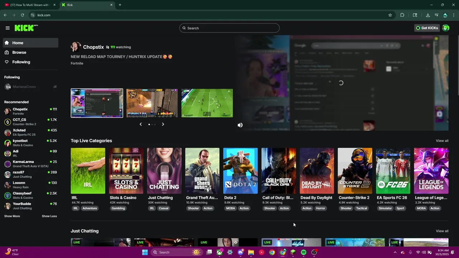This screenshot has width=459, height=258.
Task: Open MarianaCross in Following list
Action: click(x=30, y=87)
